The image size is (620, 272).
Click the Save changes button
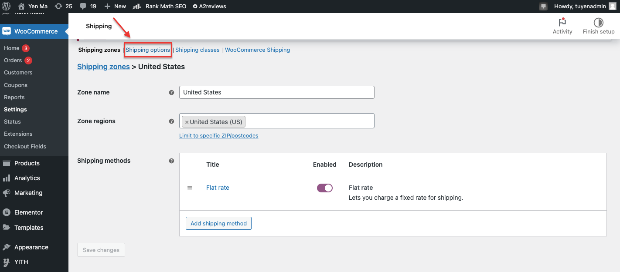point(101,250)
